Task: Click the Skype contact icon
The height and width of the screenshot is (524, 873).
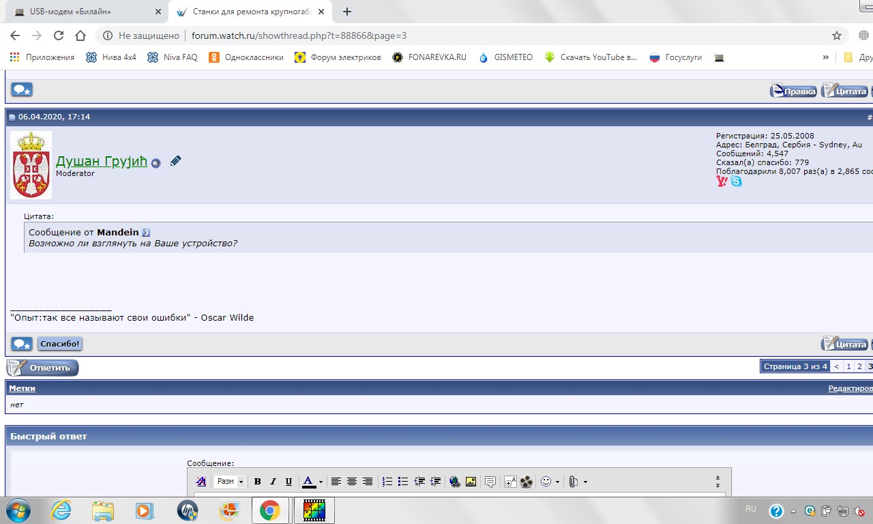Action: (x=737, y=181)
